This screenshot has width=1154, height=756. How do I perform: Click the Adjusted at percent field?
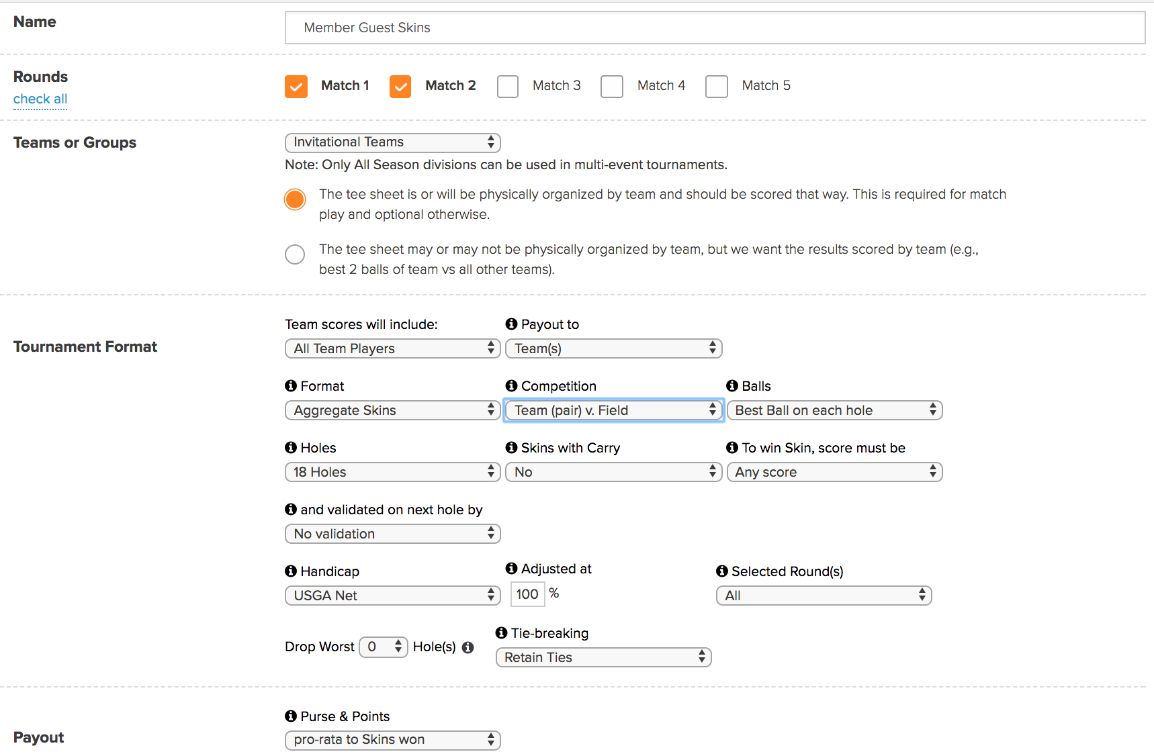point(527,594)
